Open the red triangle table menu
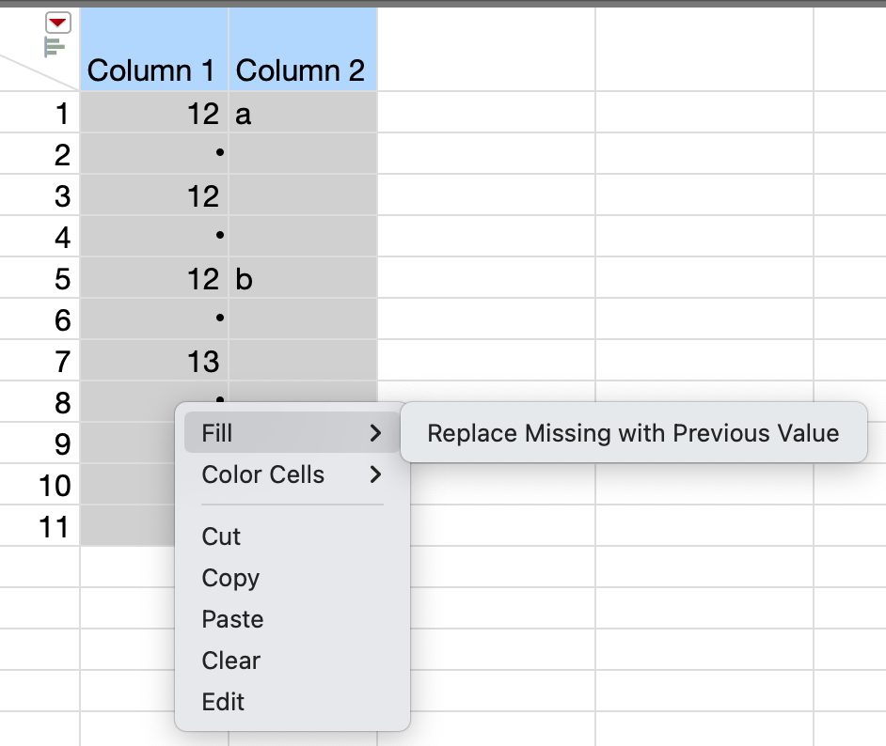This screenshot has height=746, width=886. (x=57, y=23)
